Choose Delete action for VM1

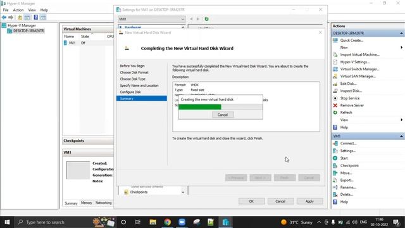(x=346, y=194)
